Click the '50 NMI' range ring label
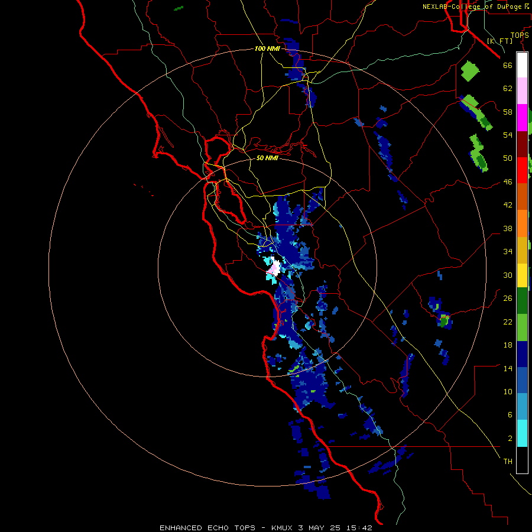Image resolution: width=532 pixels, height=532 pixels. 267,158
